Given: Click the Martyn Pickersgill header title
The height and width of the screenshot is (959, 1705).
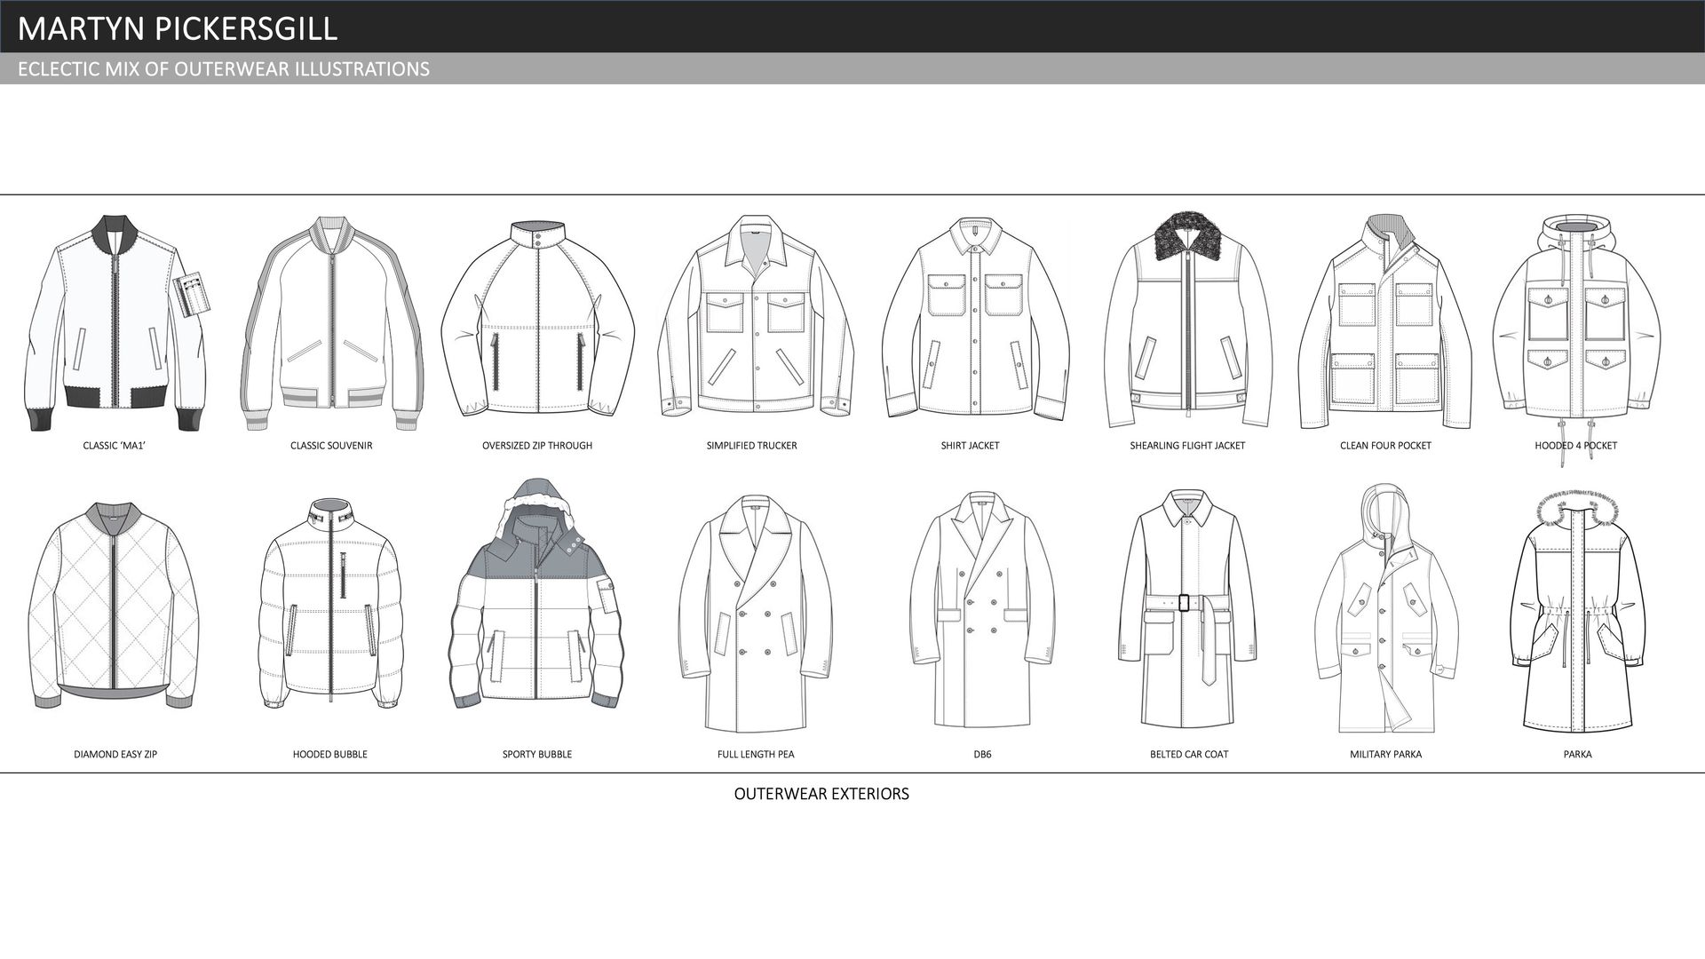Looking at the screenshot, I should click(x=178, y=28).
